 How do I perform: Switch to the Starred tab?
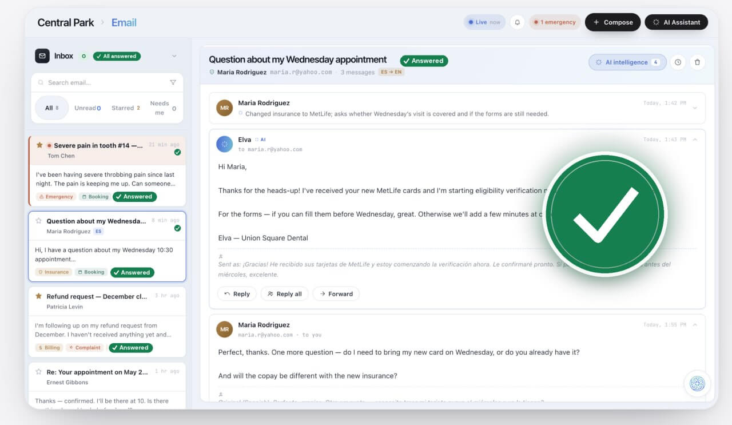126,108
